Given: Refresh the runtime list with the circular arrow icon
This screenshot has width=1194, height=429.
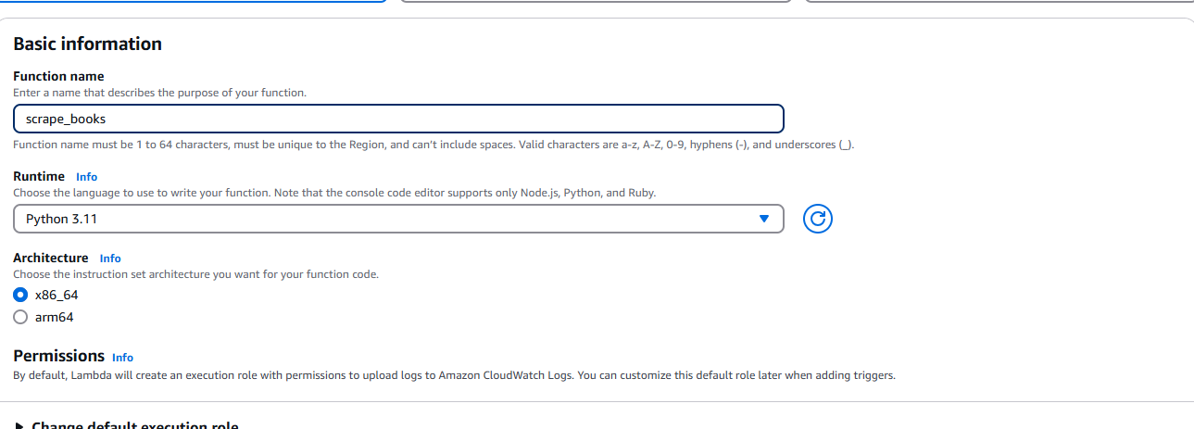Looking at the screenshot, I should click(816, 220).
